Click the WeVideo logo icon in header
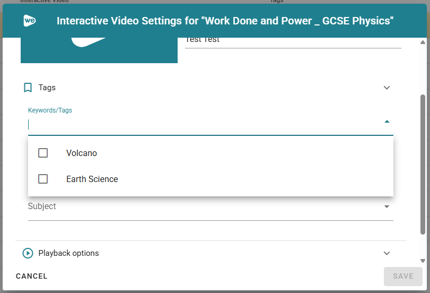Viewport: 430px width, 293px height. click(30, 21)
